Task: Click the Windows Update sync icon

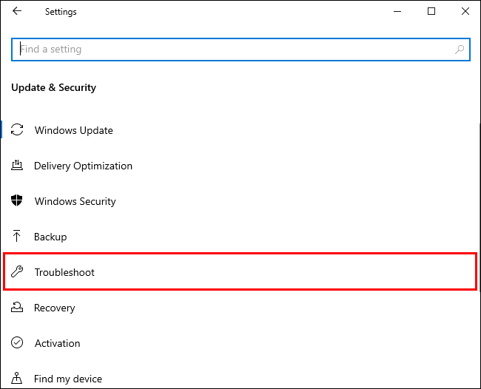Action: click(17, 130)
